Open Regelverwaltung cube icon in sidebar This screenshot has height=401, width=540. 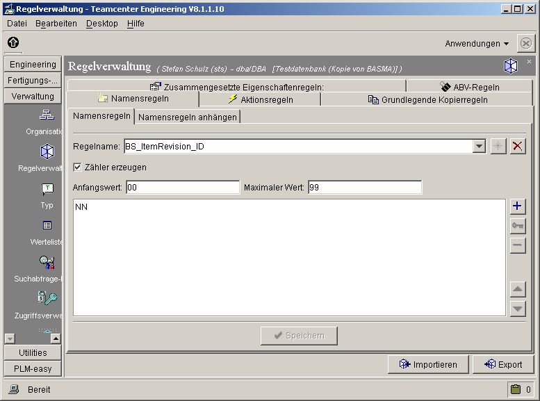point(47,152)
